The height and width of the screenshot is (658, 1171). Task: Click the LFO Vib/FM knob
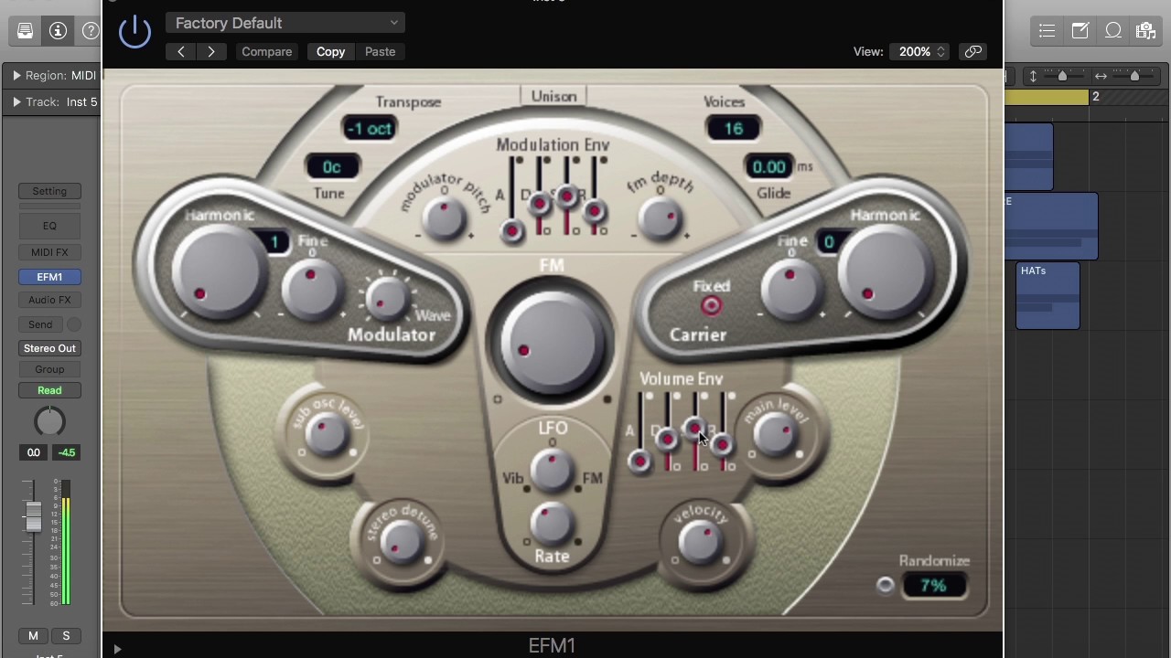point(552,470)
